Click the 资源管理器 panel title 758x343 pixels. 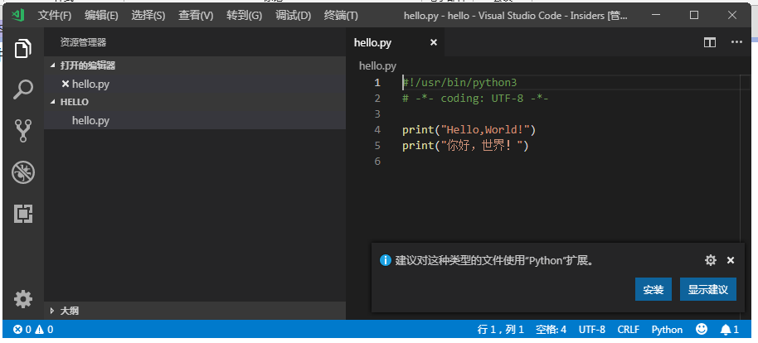point(83,42)
